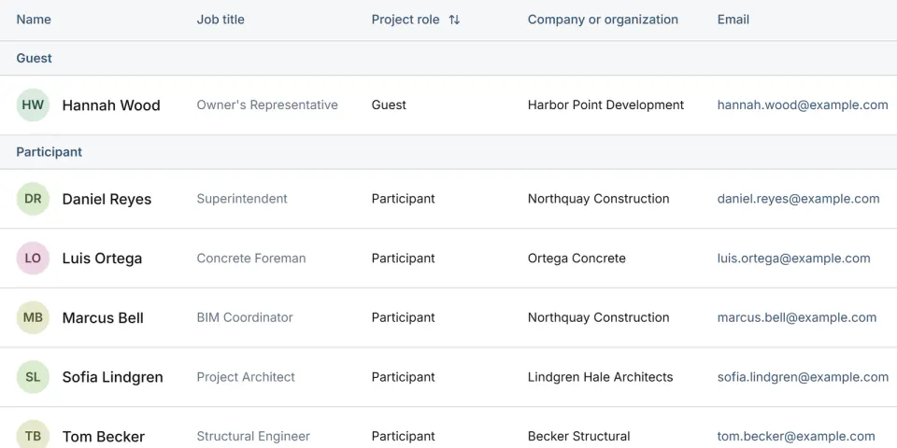Email sofia.lindgren@example.com
Screen dimensions: 897x448
(x=804, y=377)
